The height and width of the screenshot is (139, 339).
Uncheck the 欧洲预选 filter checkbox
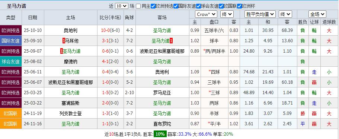[x=153, y=6]
